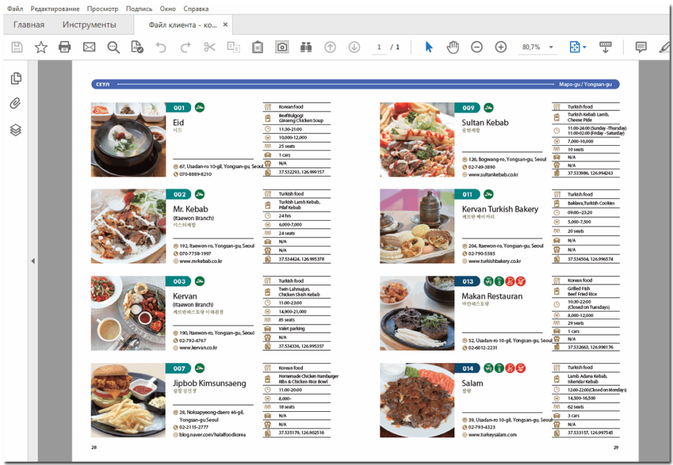The height and width of the screenshot is (465, 673).
Task: Switch to the Инструменты tab
Action: pos(89,25)
